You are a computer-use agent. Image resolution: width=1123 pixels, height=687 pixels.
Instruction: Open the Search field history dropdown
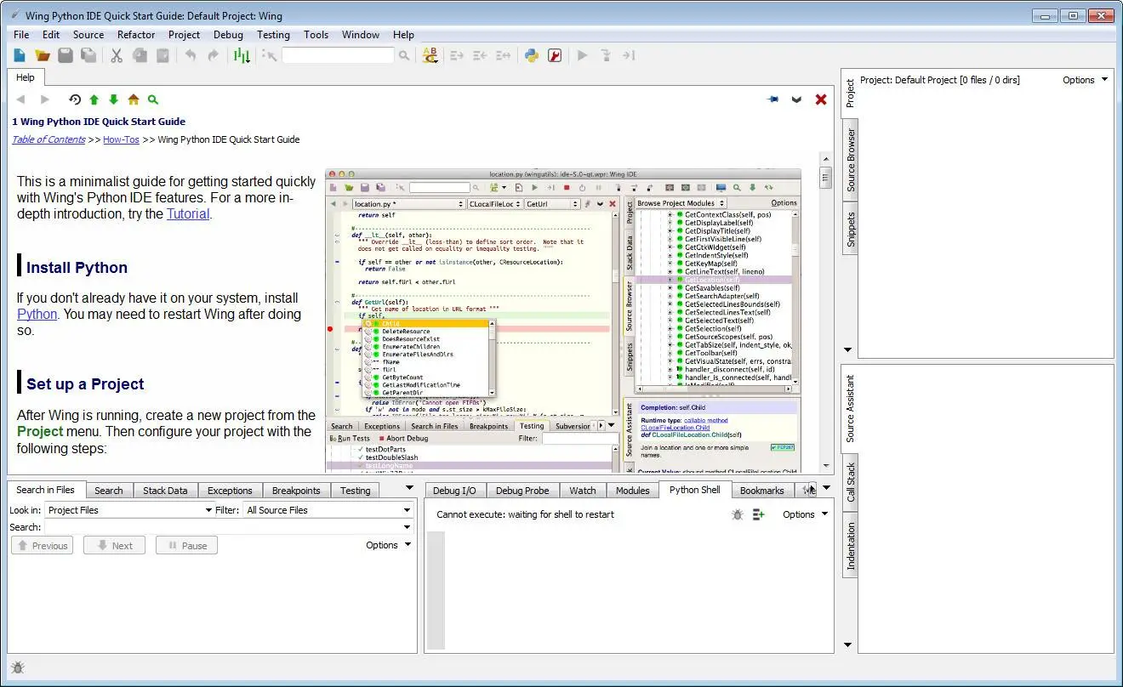[x=407, y=527]
